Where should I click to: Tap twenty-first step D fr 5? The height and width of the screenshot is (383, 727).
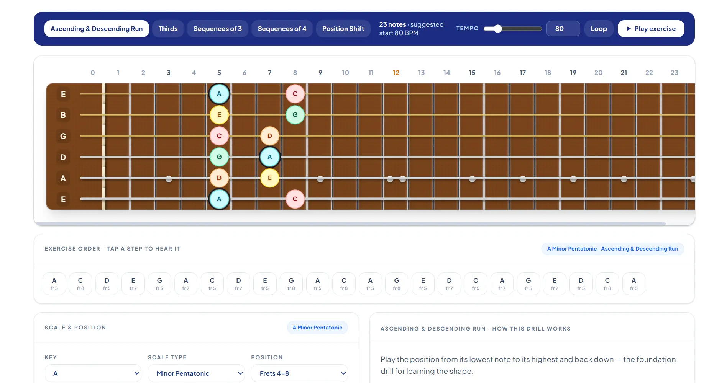(581, 284)
